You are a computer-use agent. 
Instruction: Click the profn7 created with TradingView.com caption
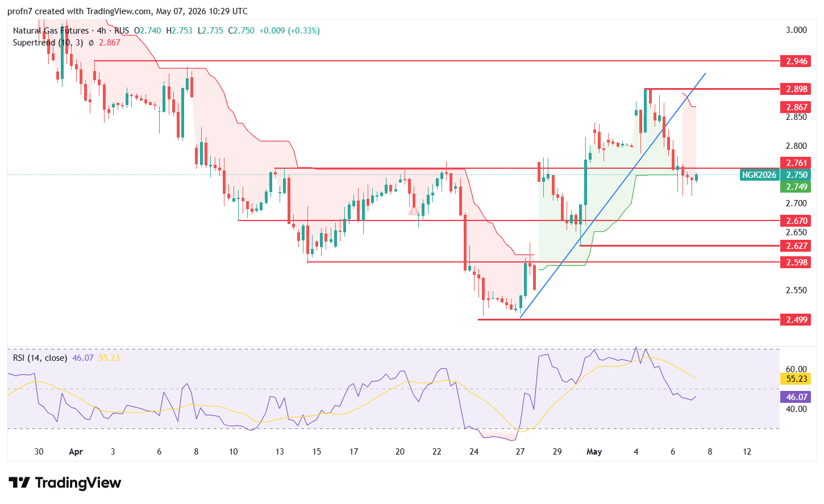127,11
